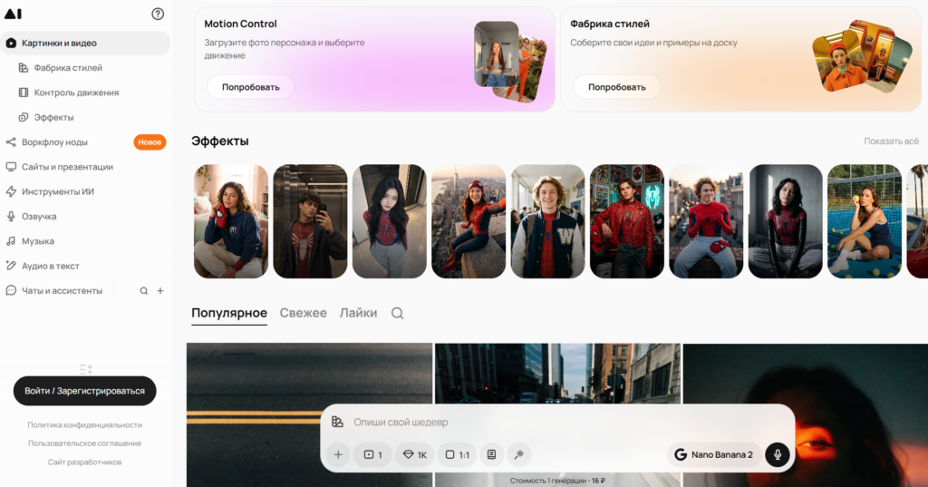This screenshot has height=487, width=928.
Task: Open Чаты и ассистенты section
Action: [62, 291]
